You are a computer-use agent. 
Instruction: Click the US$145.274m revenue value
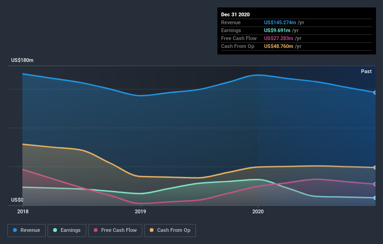click(280, 22)
